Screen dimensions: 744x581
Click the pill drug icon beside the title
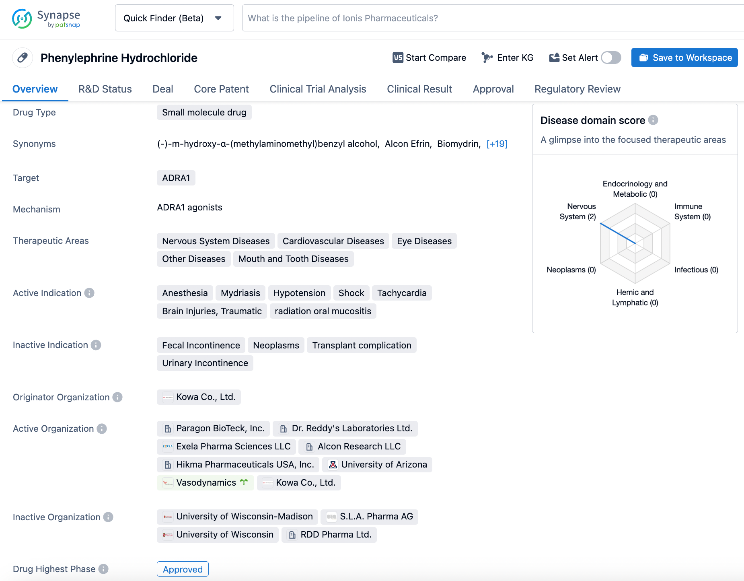click(x=23, y=58)
